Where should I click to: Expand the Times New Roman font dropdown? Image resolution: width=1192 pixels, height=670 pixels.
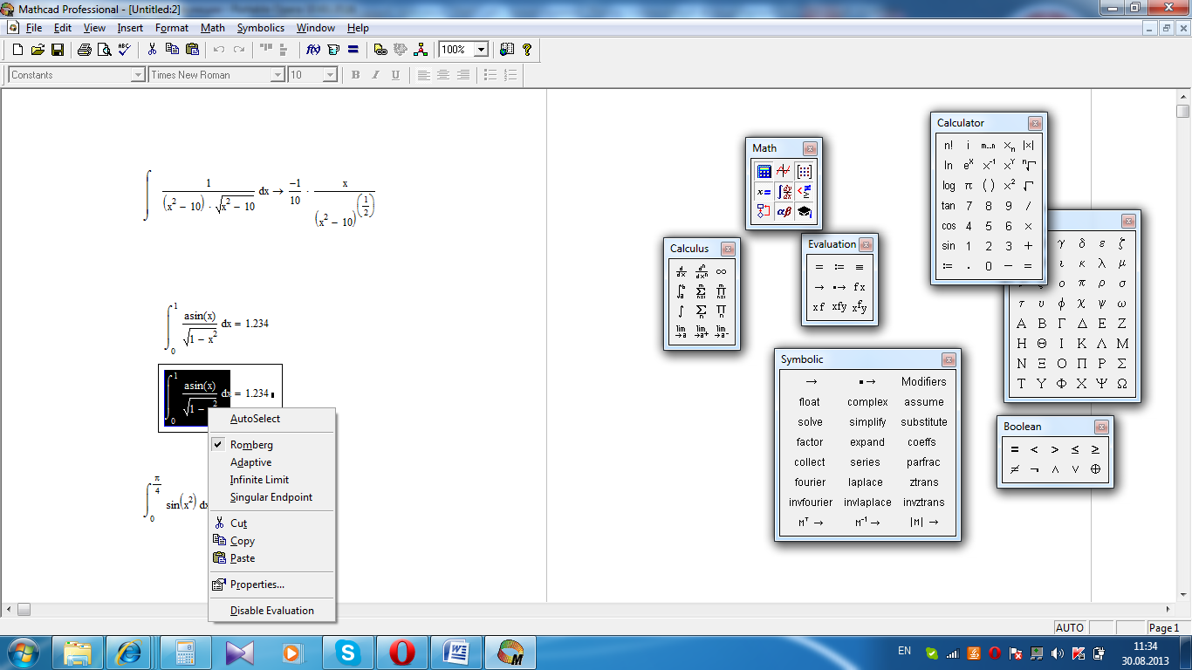pos(277,75)
